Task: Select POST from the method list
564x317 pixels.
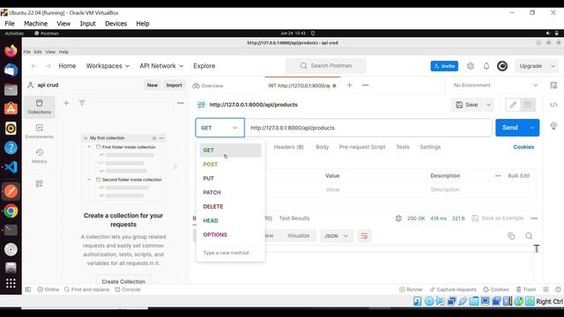Action: click(230, 165)
